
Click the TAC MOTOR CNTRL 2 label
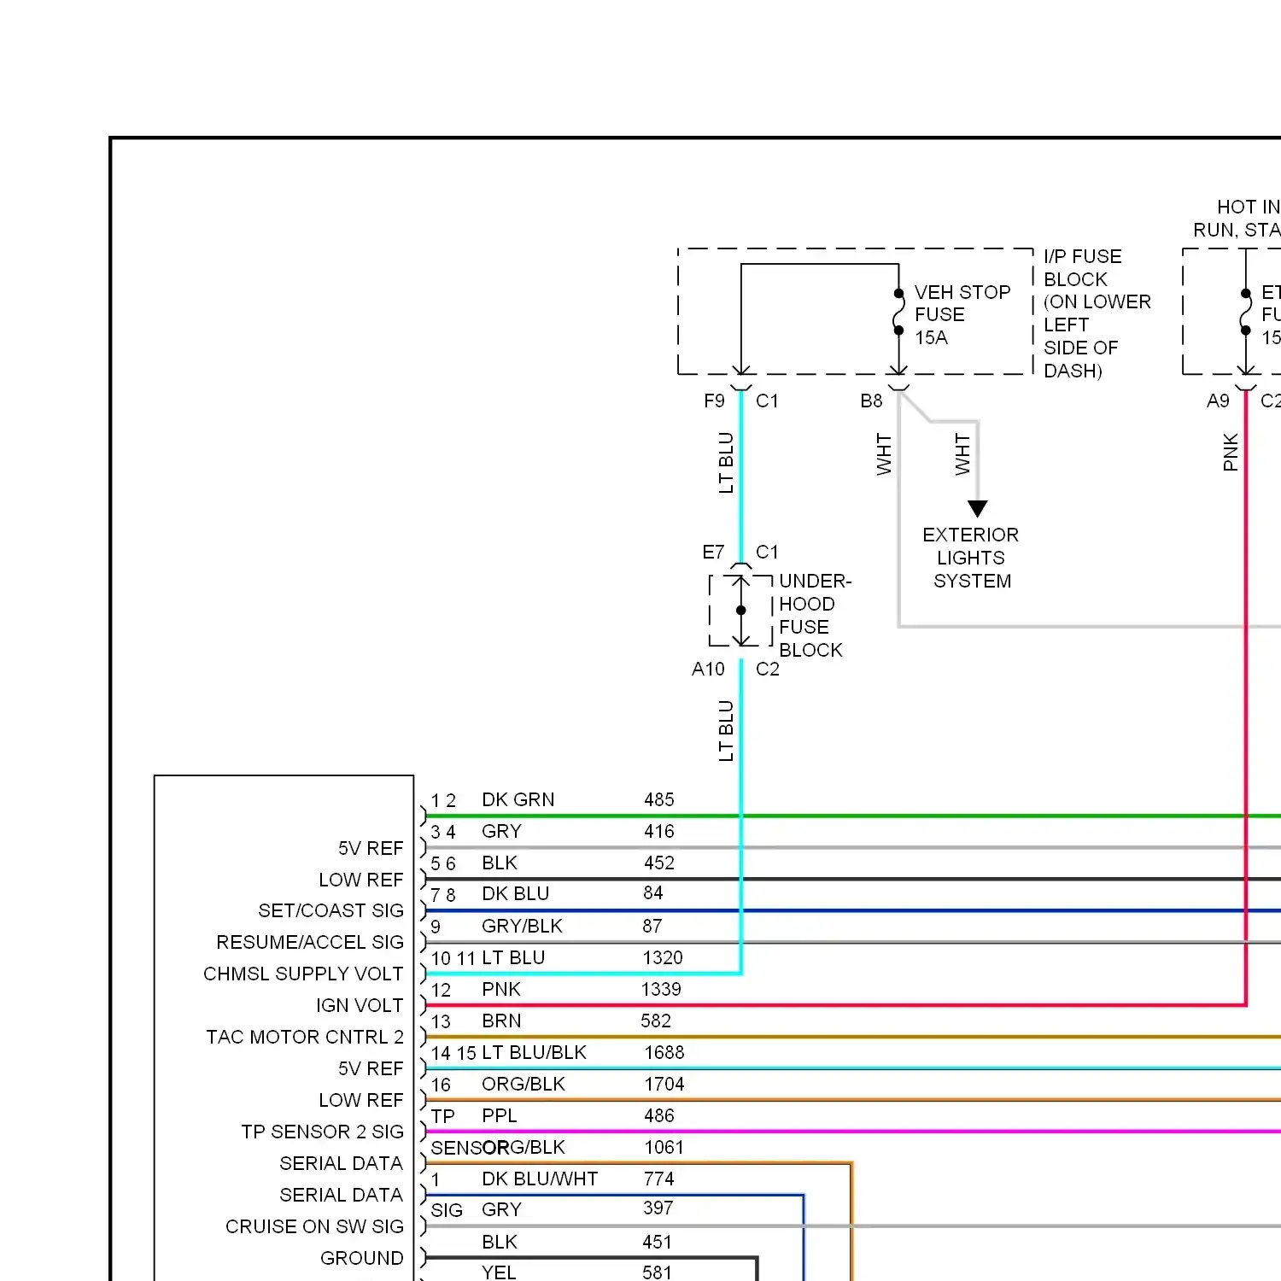pyautogui.click(x=305, y=1038)
